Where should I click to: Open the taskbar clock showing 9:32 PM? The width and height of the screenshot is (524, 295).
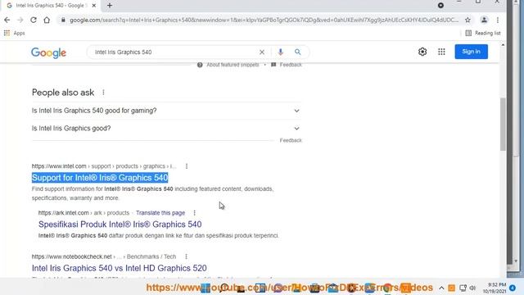click(x=495, y=288)
